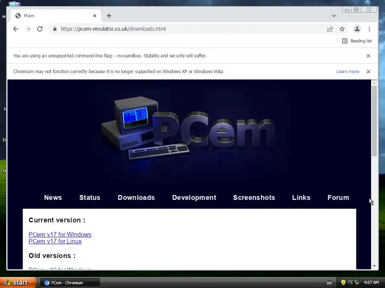Go back using the browser back arrow
This screenshot has width=385, height=288.
click(16, 29)
